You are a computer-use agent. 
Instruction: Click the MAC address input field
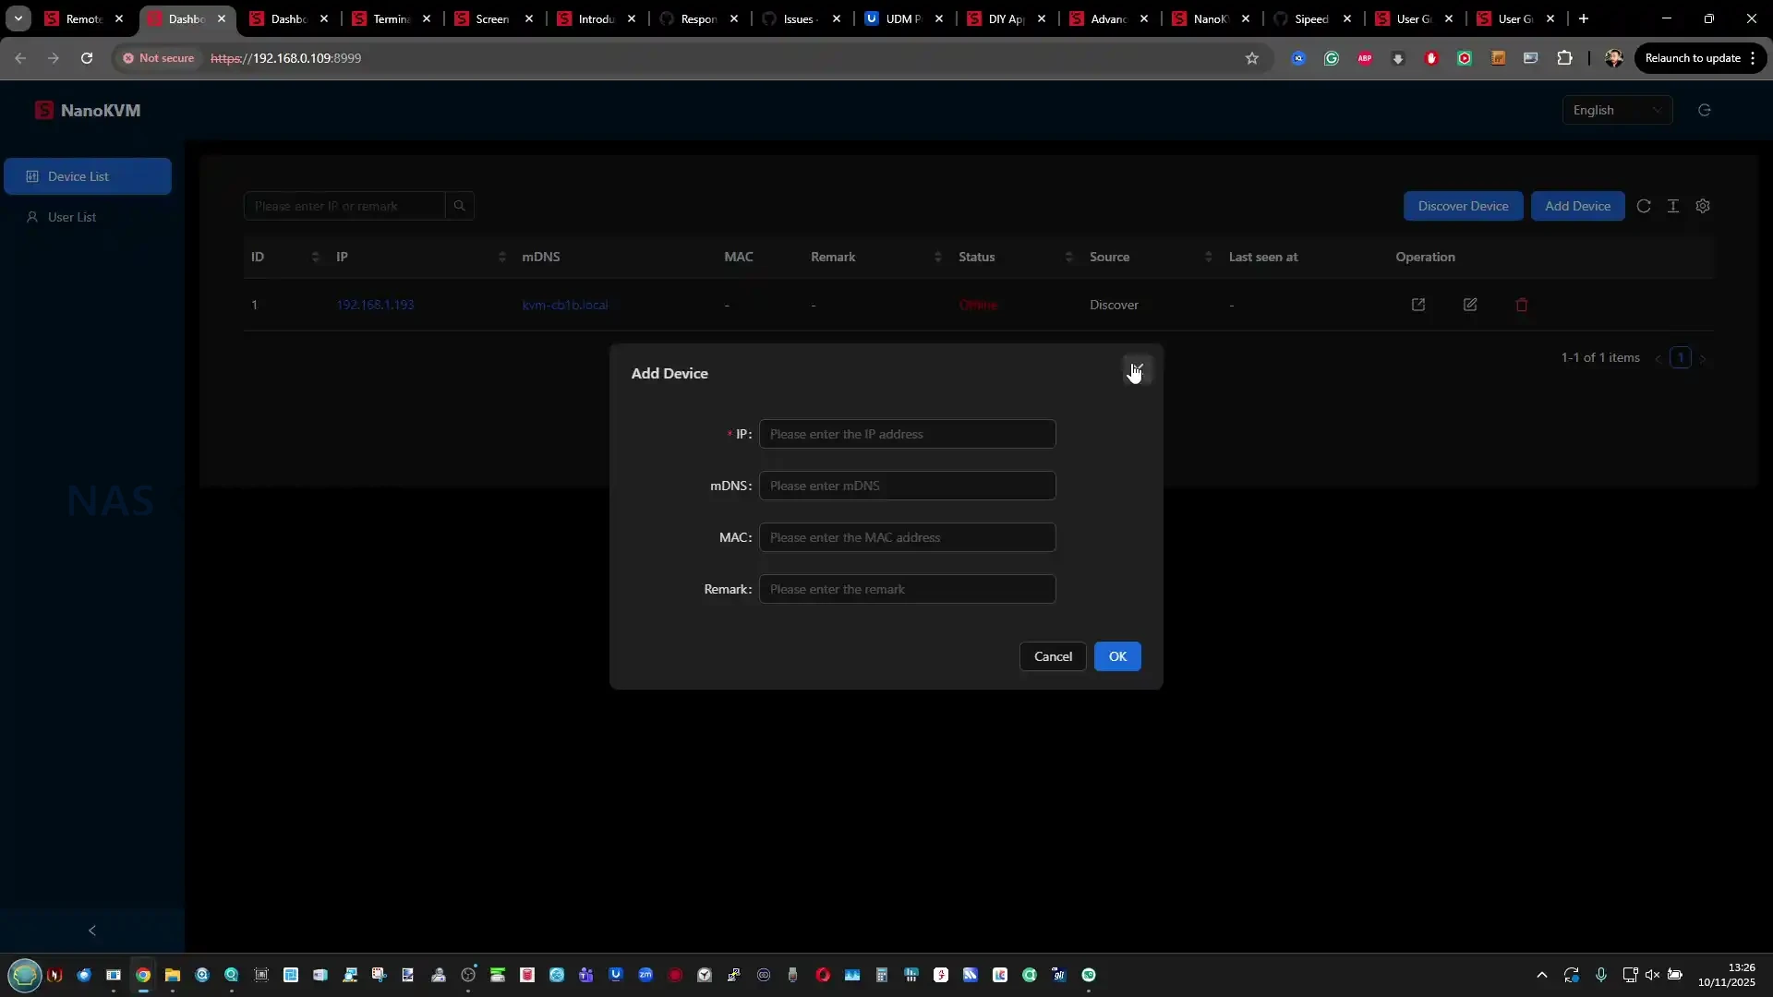point(907,537)
